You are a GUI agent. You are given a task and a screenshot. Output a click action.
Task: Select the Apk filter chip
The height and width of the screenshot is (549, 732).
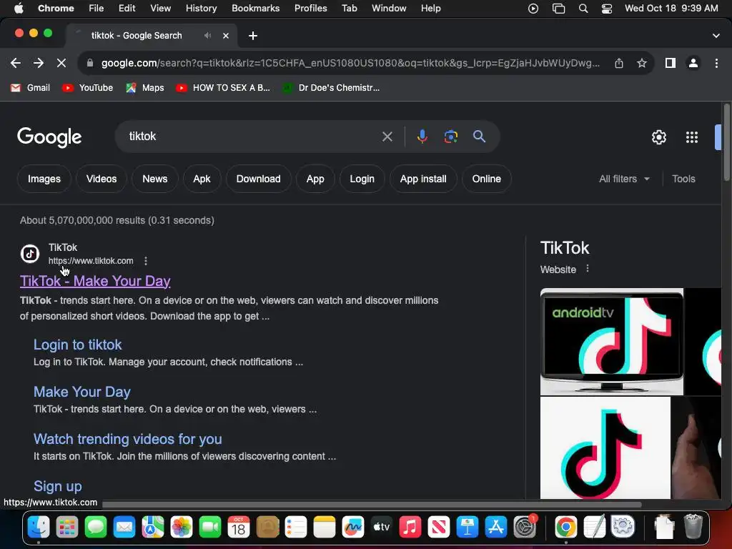click(x=202, y=179)
